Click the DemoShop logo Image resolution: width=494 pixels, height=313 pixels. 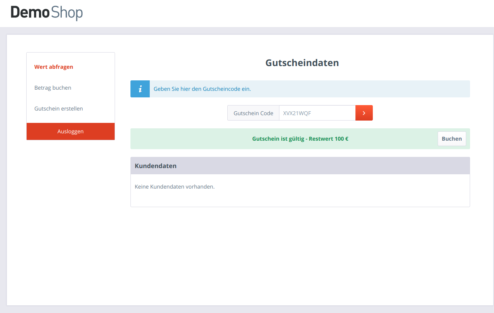click(x=47, y=13)
